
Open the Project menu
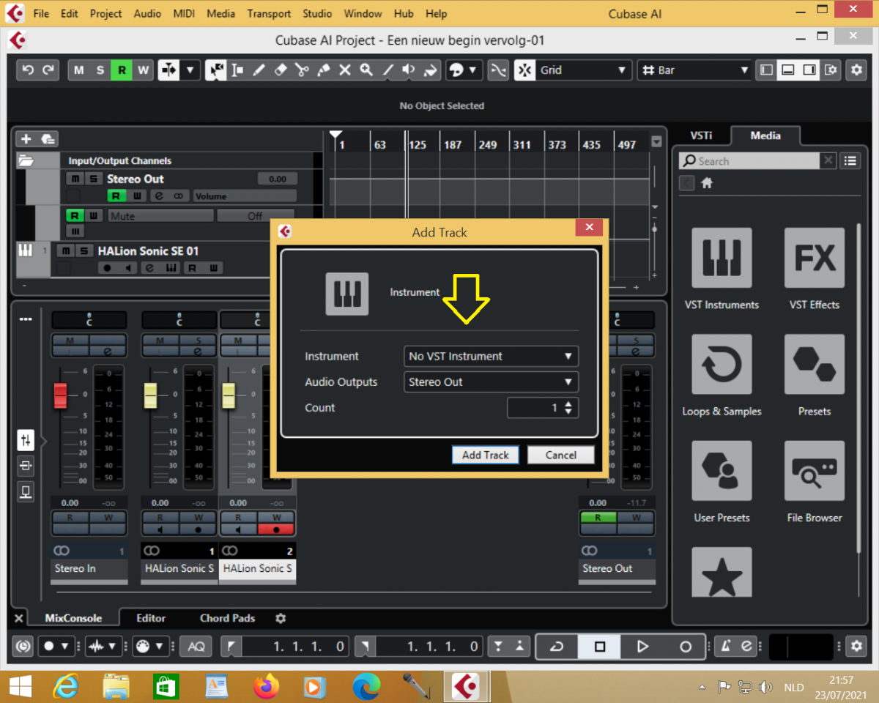(x=106, y=13)
